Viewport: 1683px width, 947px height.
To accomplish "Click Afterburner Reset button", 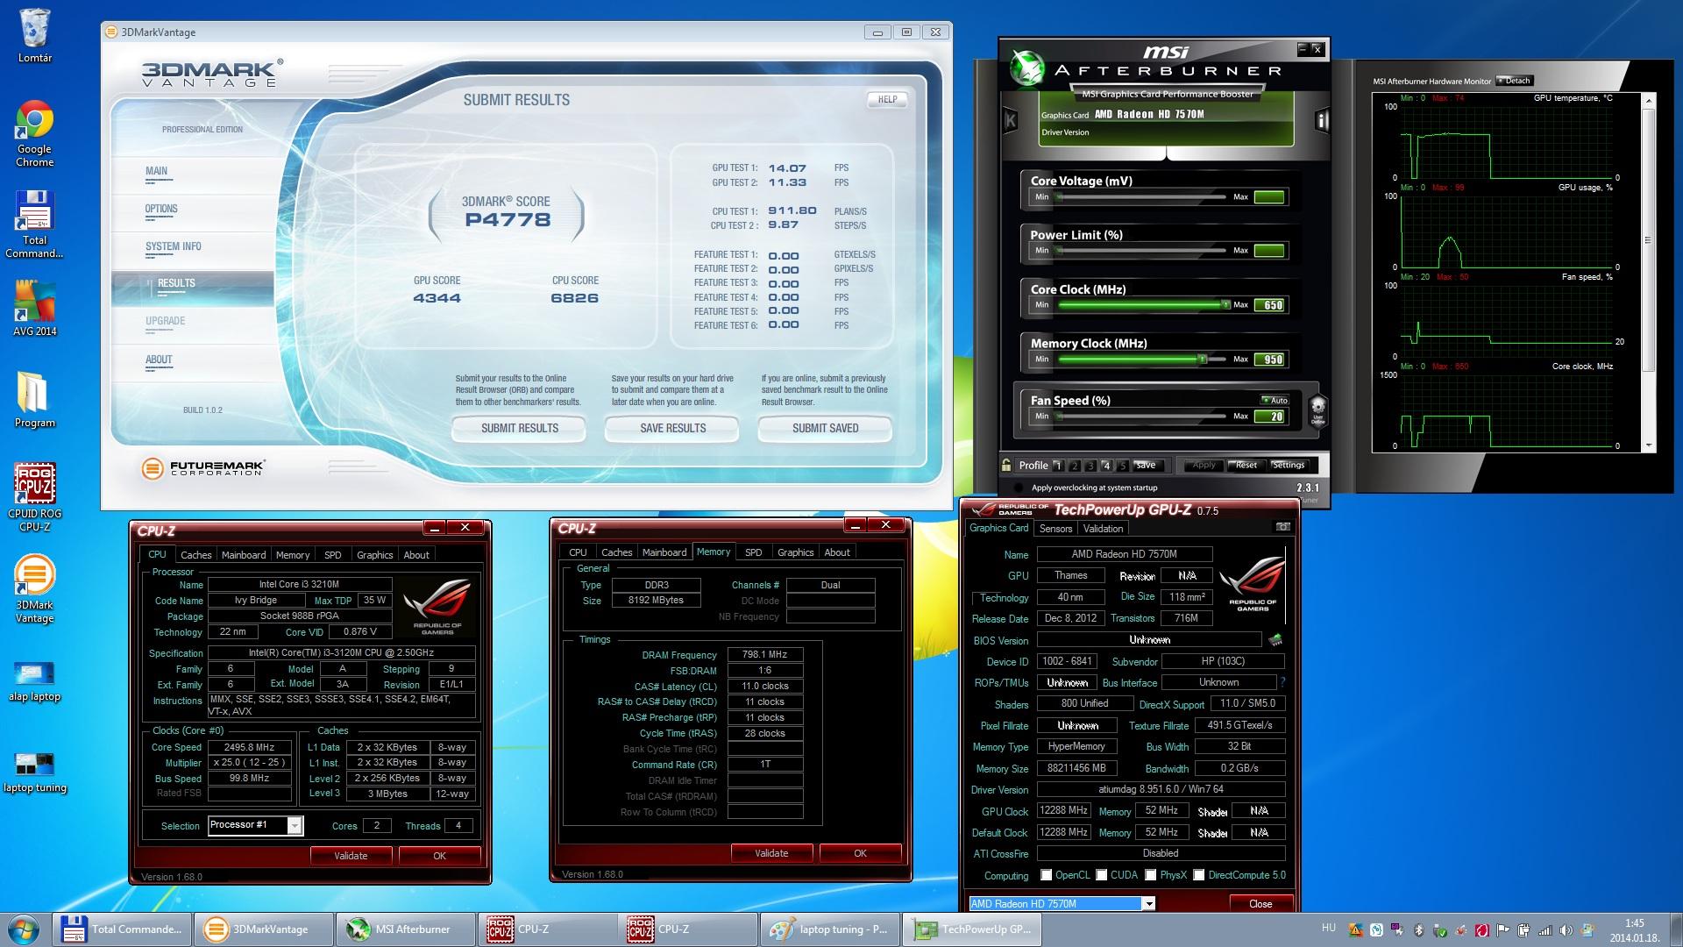I will click(1246, 466).
